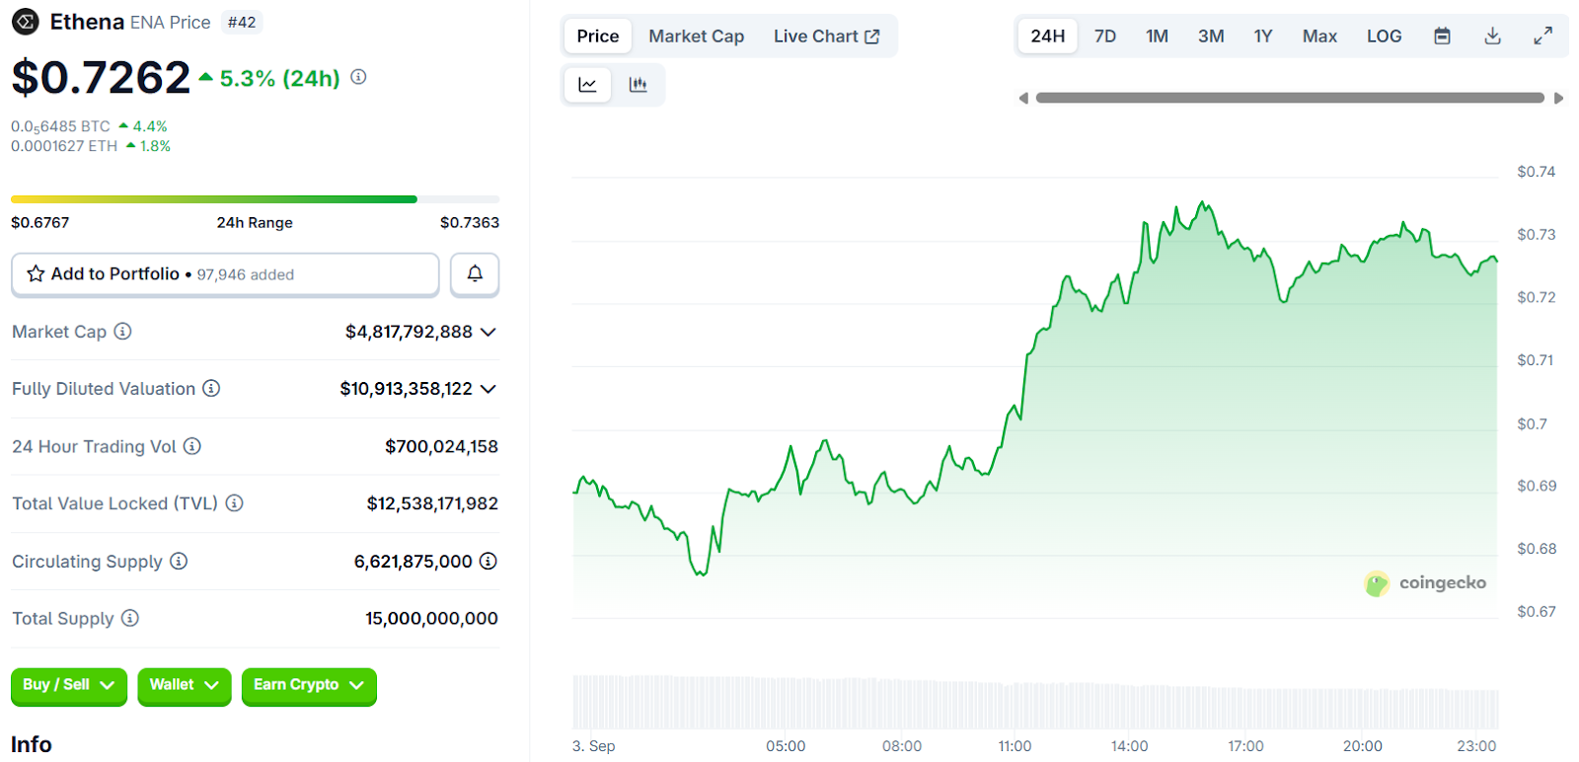Click info icon next to Market Cap
This screenshot has width=1579, height=762.
pyautogui.click(x=122, y=332)
